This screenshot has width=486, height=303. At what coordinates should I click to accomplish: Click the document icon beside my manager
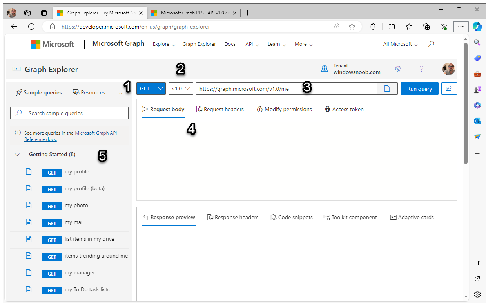[29, 272]
